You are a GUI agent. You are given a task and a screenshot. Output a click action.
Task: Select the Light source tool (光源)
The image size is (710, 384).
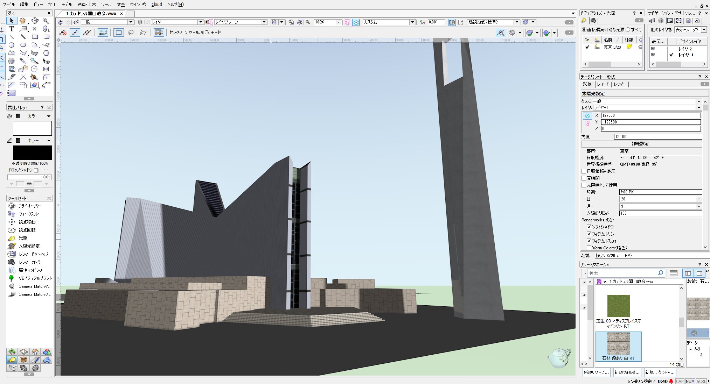click(22, 238)
